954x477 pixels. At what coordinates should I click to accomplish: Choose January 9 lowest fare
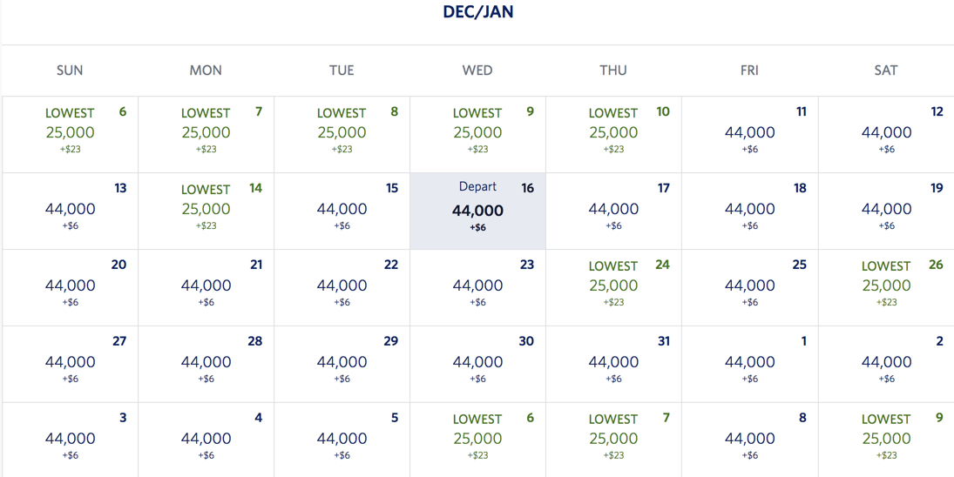[x=886, y=440]
